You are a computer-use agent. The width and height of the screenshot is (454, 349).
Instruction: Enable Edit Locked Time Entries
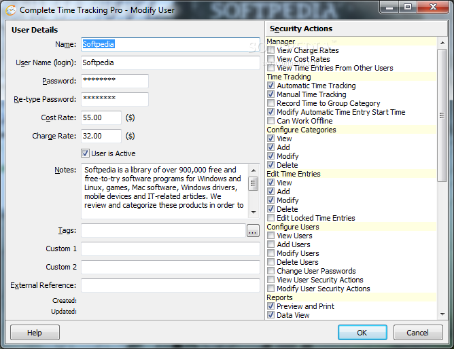pos(270,218)
